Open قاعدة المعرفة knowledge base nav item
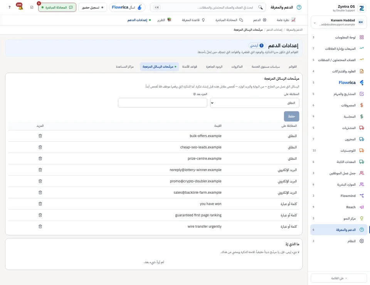This screenshot has width=370, height=285. tap(193, 20)
